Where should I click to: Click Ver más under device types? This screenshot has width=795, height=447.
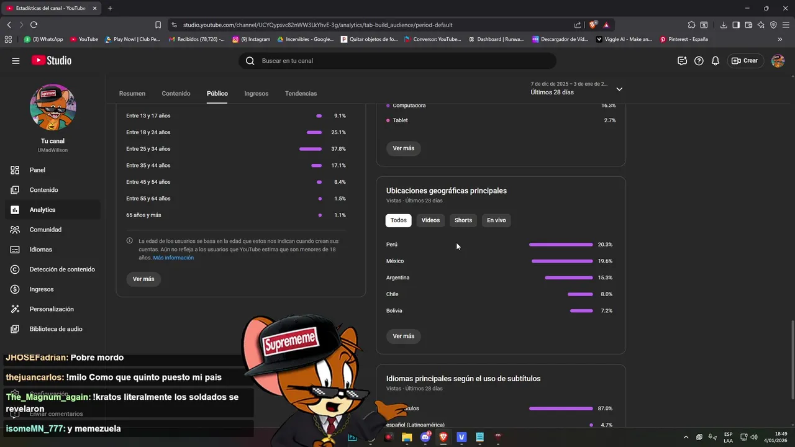coord(404,148)
